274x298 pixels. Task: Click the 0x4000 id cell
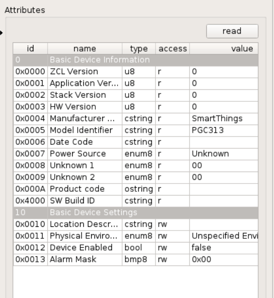click(x=30, y=201)
